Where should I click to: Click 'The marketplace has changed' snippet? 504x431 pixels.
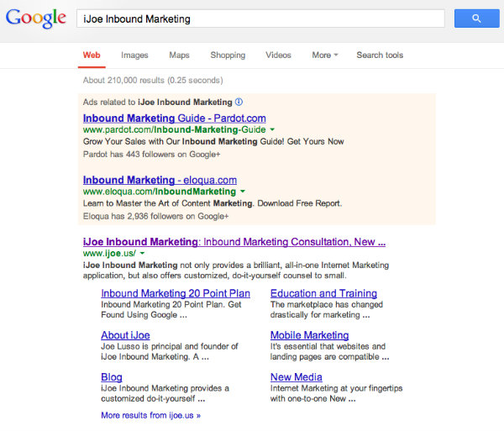point(327,310)
